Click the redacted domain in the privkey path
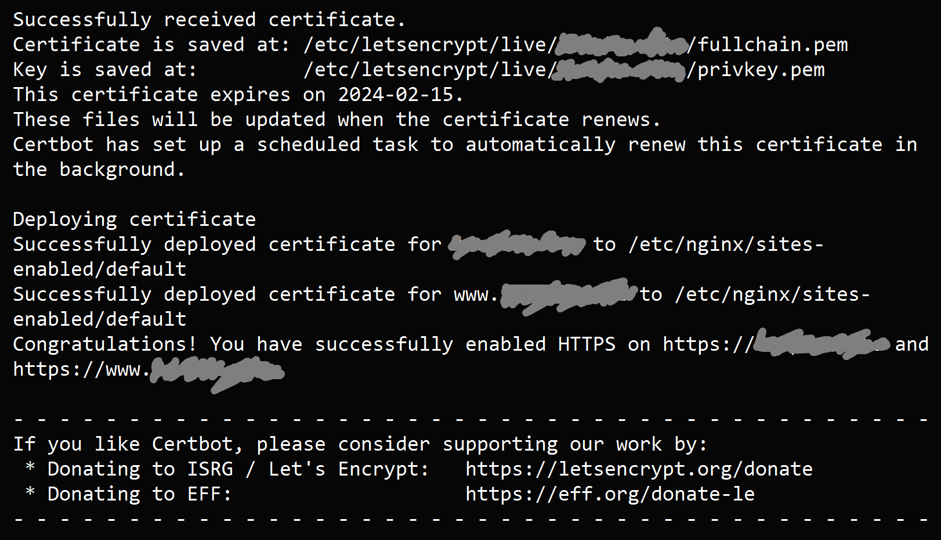The height and width of the screenshot is (540, 941). (617, 70)
